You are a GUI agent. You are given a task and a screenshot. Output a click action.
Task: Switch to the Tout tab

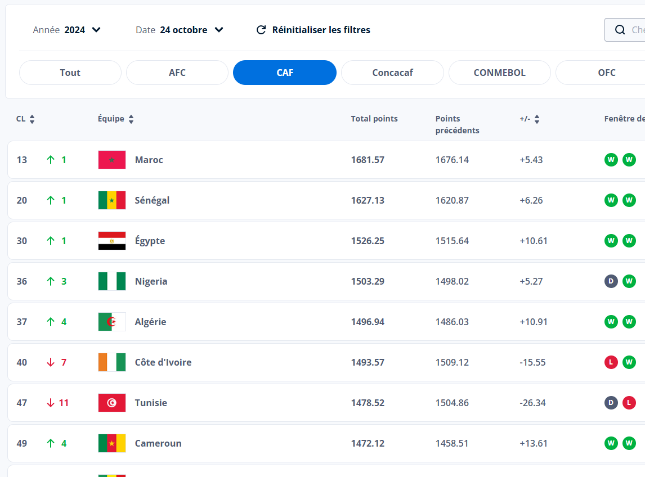(70, 73)
